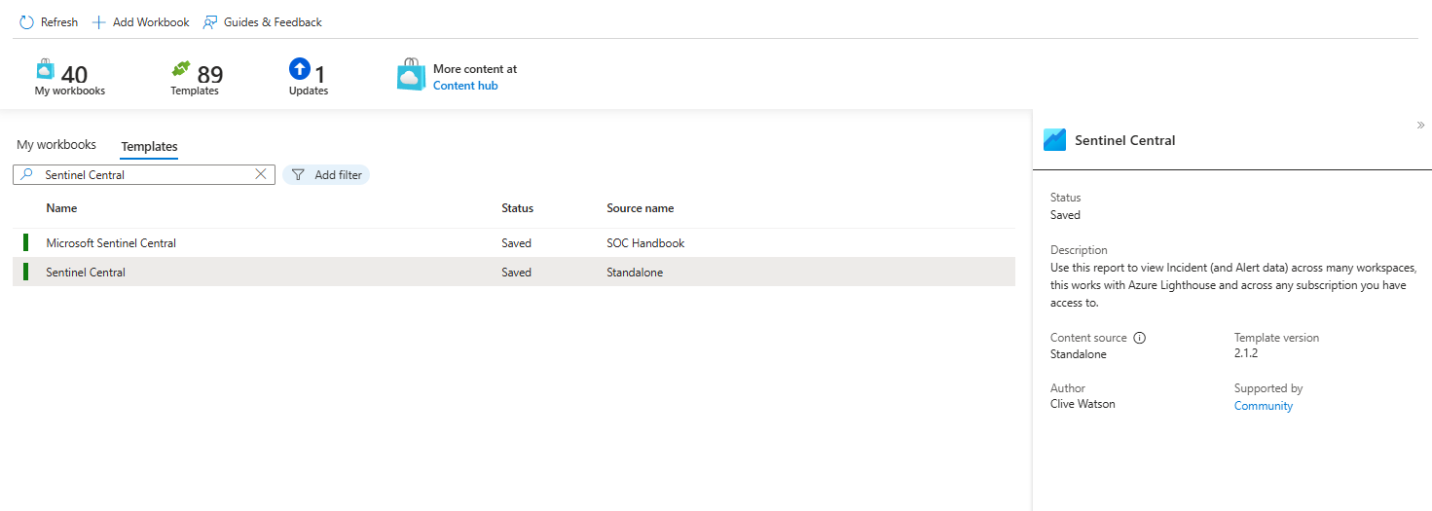
Task: Open the Content hub link
Action: pyautogui.click(x=465, y=86)
